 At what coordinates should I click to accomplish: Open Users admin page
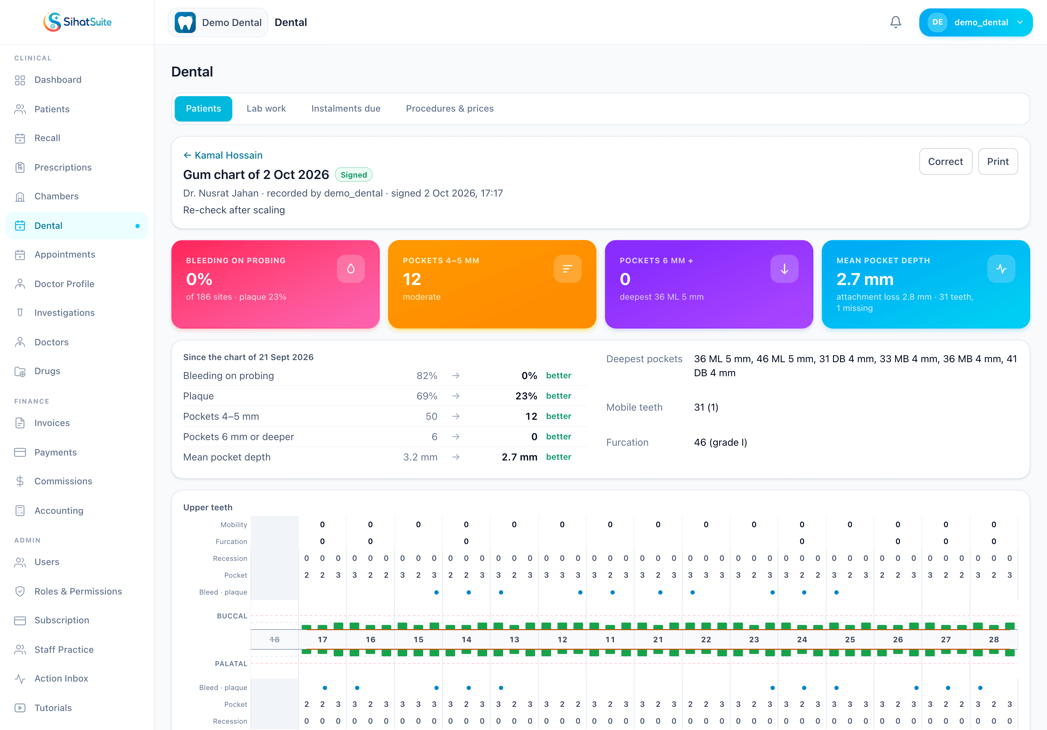[76, 562]
